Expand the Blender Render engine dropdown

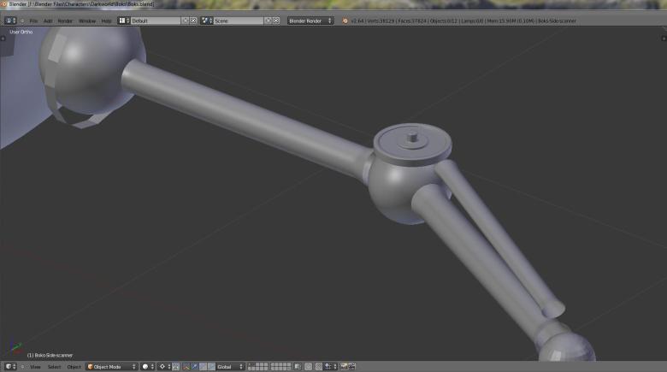(x=310, y=21)
